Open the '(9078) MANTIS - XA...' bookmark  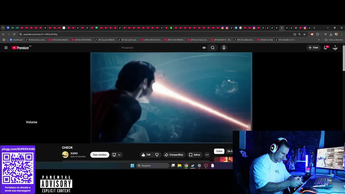point(221,40)
